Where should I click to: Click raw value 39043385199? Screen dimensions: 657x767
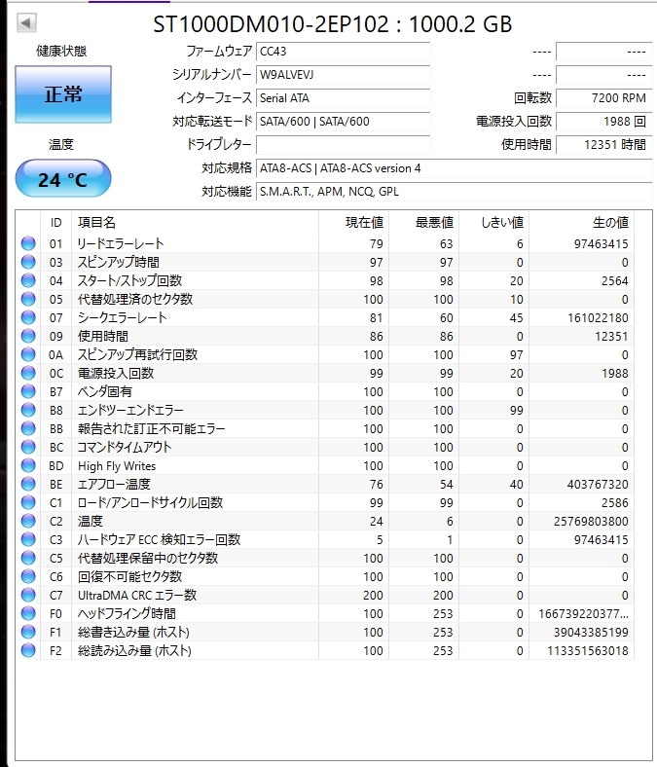[x=591, y=633]
